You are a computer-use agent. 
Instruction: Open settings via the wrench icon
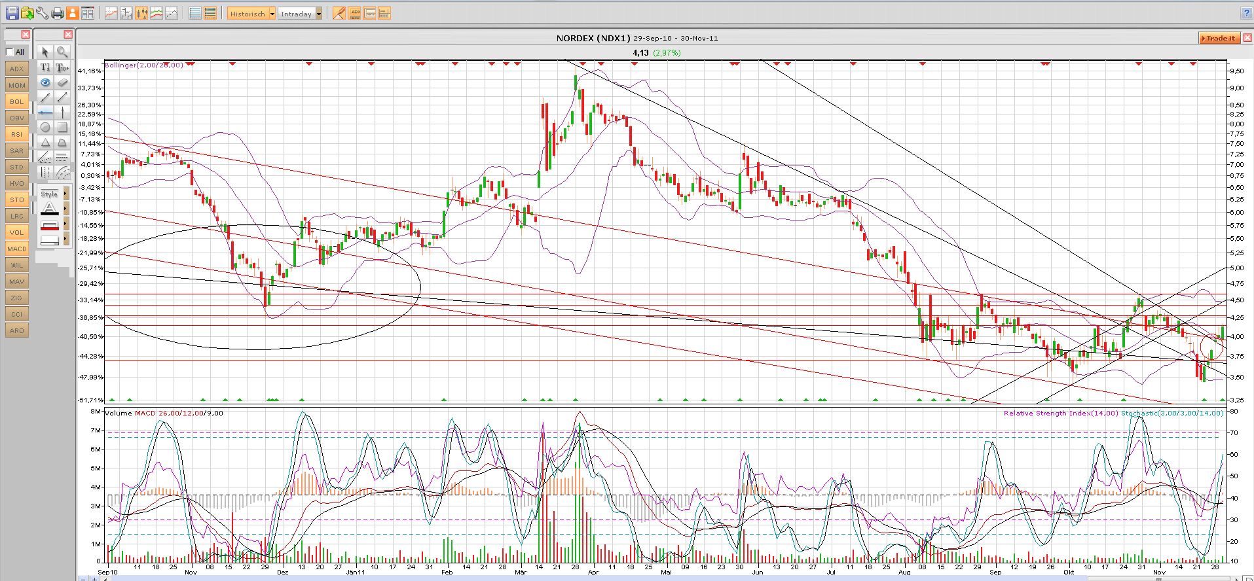43,13
